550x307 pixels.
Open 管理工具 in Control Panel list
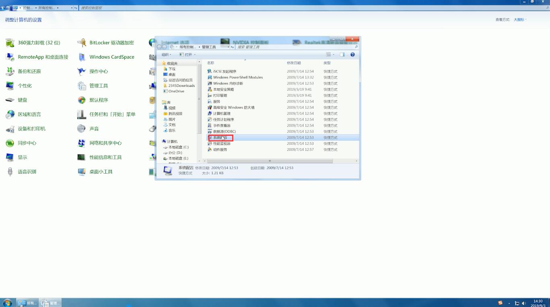93,86
